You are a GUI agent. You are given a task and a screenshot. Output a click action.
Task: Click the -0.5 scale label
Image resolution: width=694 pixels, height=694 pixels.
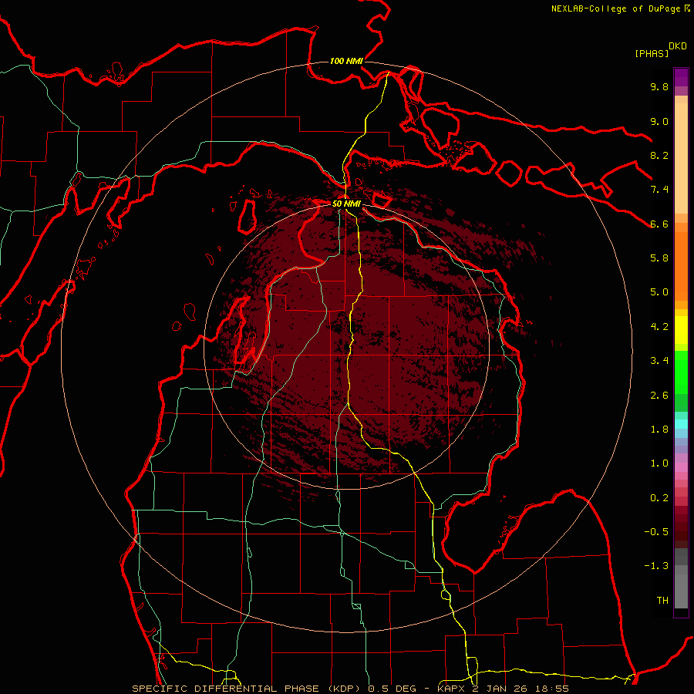click(656, 532)
